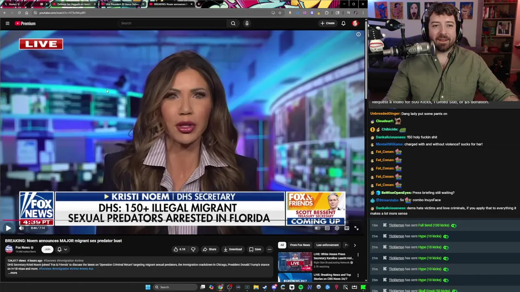
Task: Show video info card icon
Action: point(358,34)
